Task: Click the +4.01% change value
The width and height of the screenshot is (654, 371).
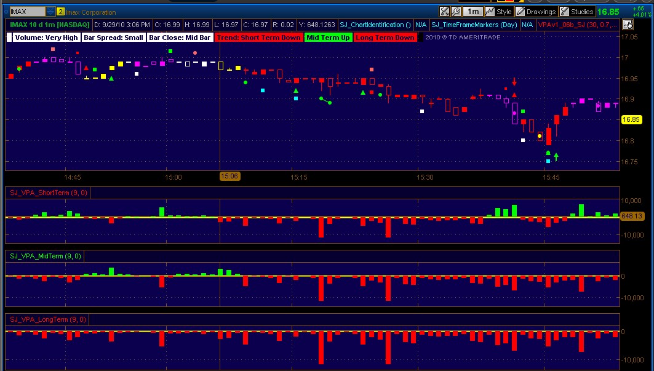Action: coord(641,15)
